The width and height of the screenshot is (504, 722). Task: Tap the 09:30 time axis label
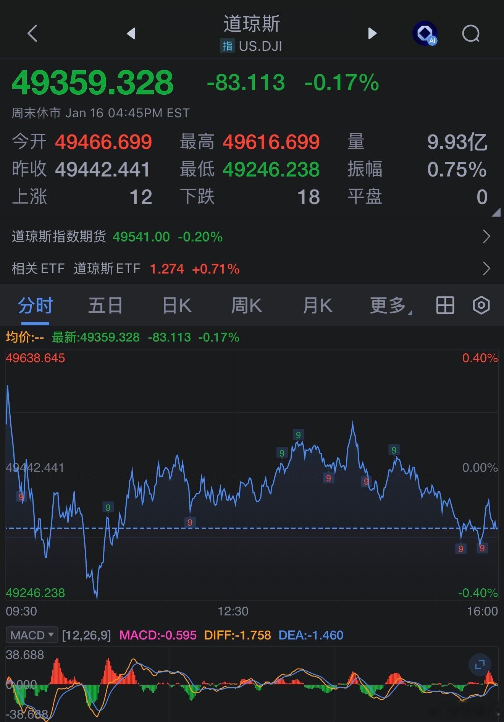21,611
